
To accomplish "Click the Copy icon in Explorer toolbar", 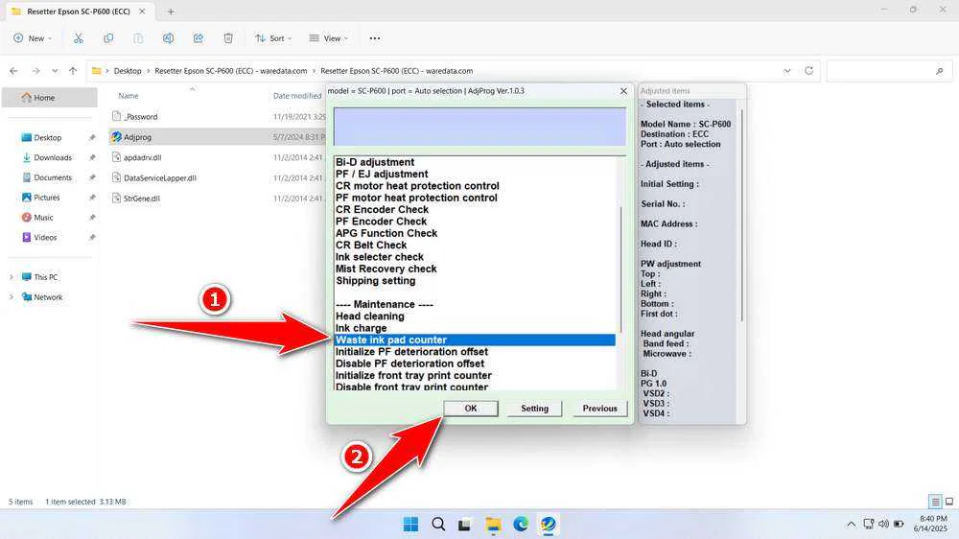I will click(x=108, y=38).
